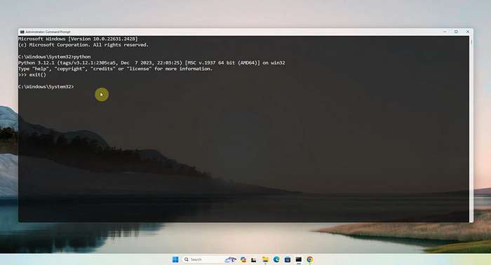Close the Administrator Command Prompt window
Viewport: 491px width, 265px height.
468,32
